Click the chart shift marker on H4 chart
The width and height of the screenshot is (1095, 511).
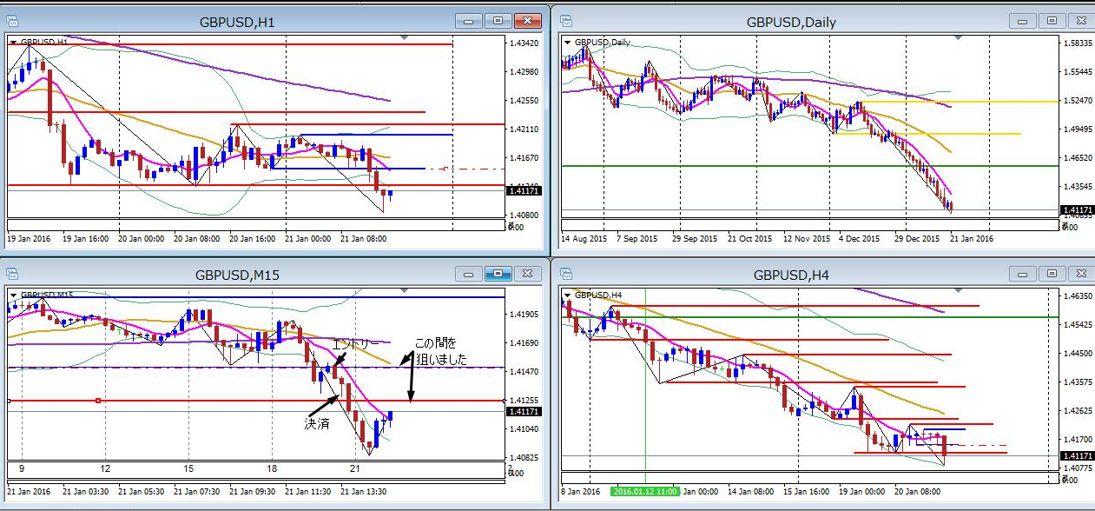957,292
